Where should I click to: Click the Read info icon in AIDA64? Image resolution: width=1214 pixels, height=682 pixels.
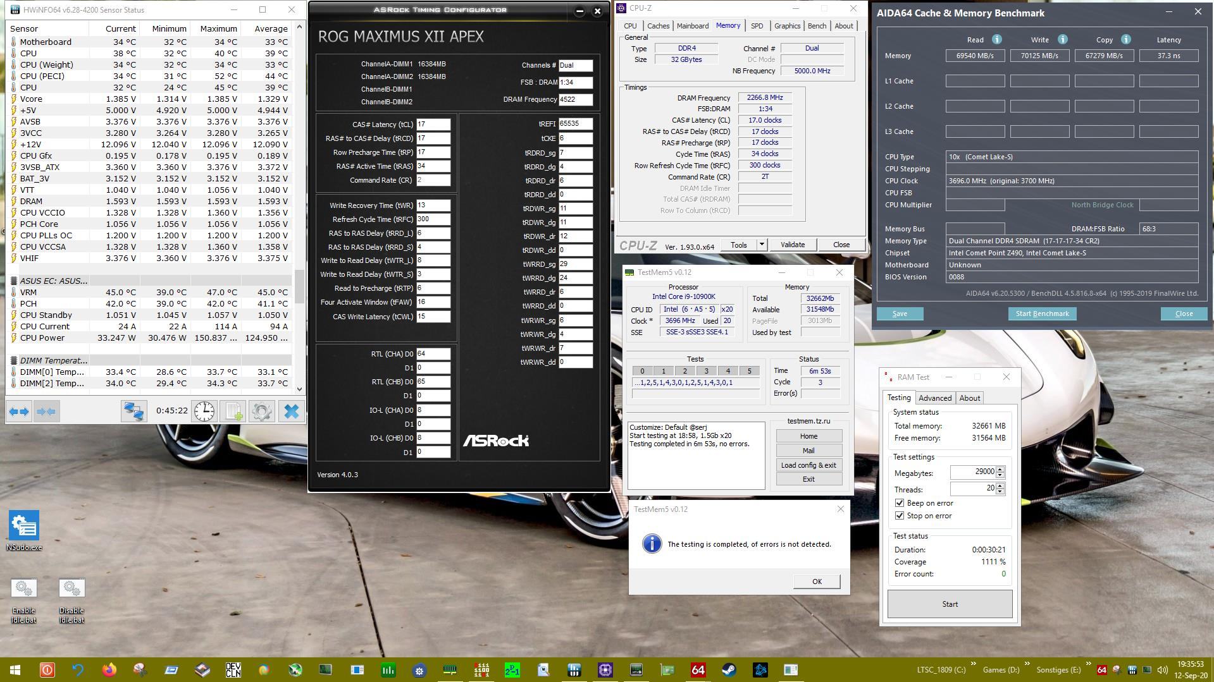(996, 39)
